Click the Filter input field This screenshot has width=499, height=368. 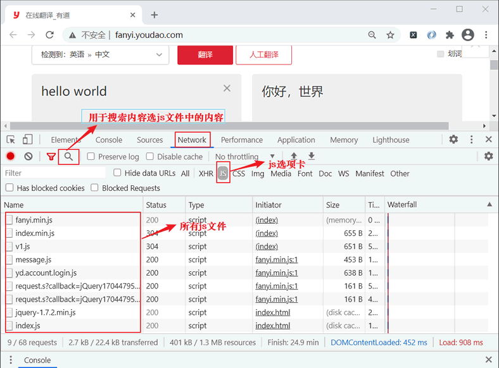pyautogui.click(x=54, y=173)
